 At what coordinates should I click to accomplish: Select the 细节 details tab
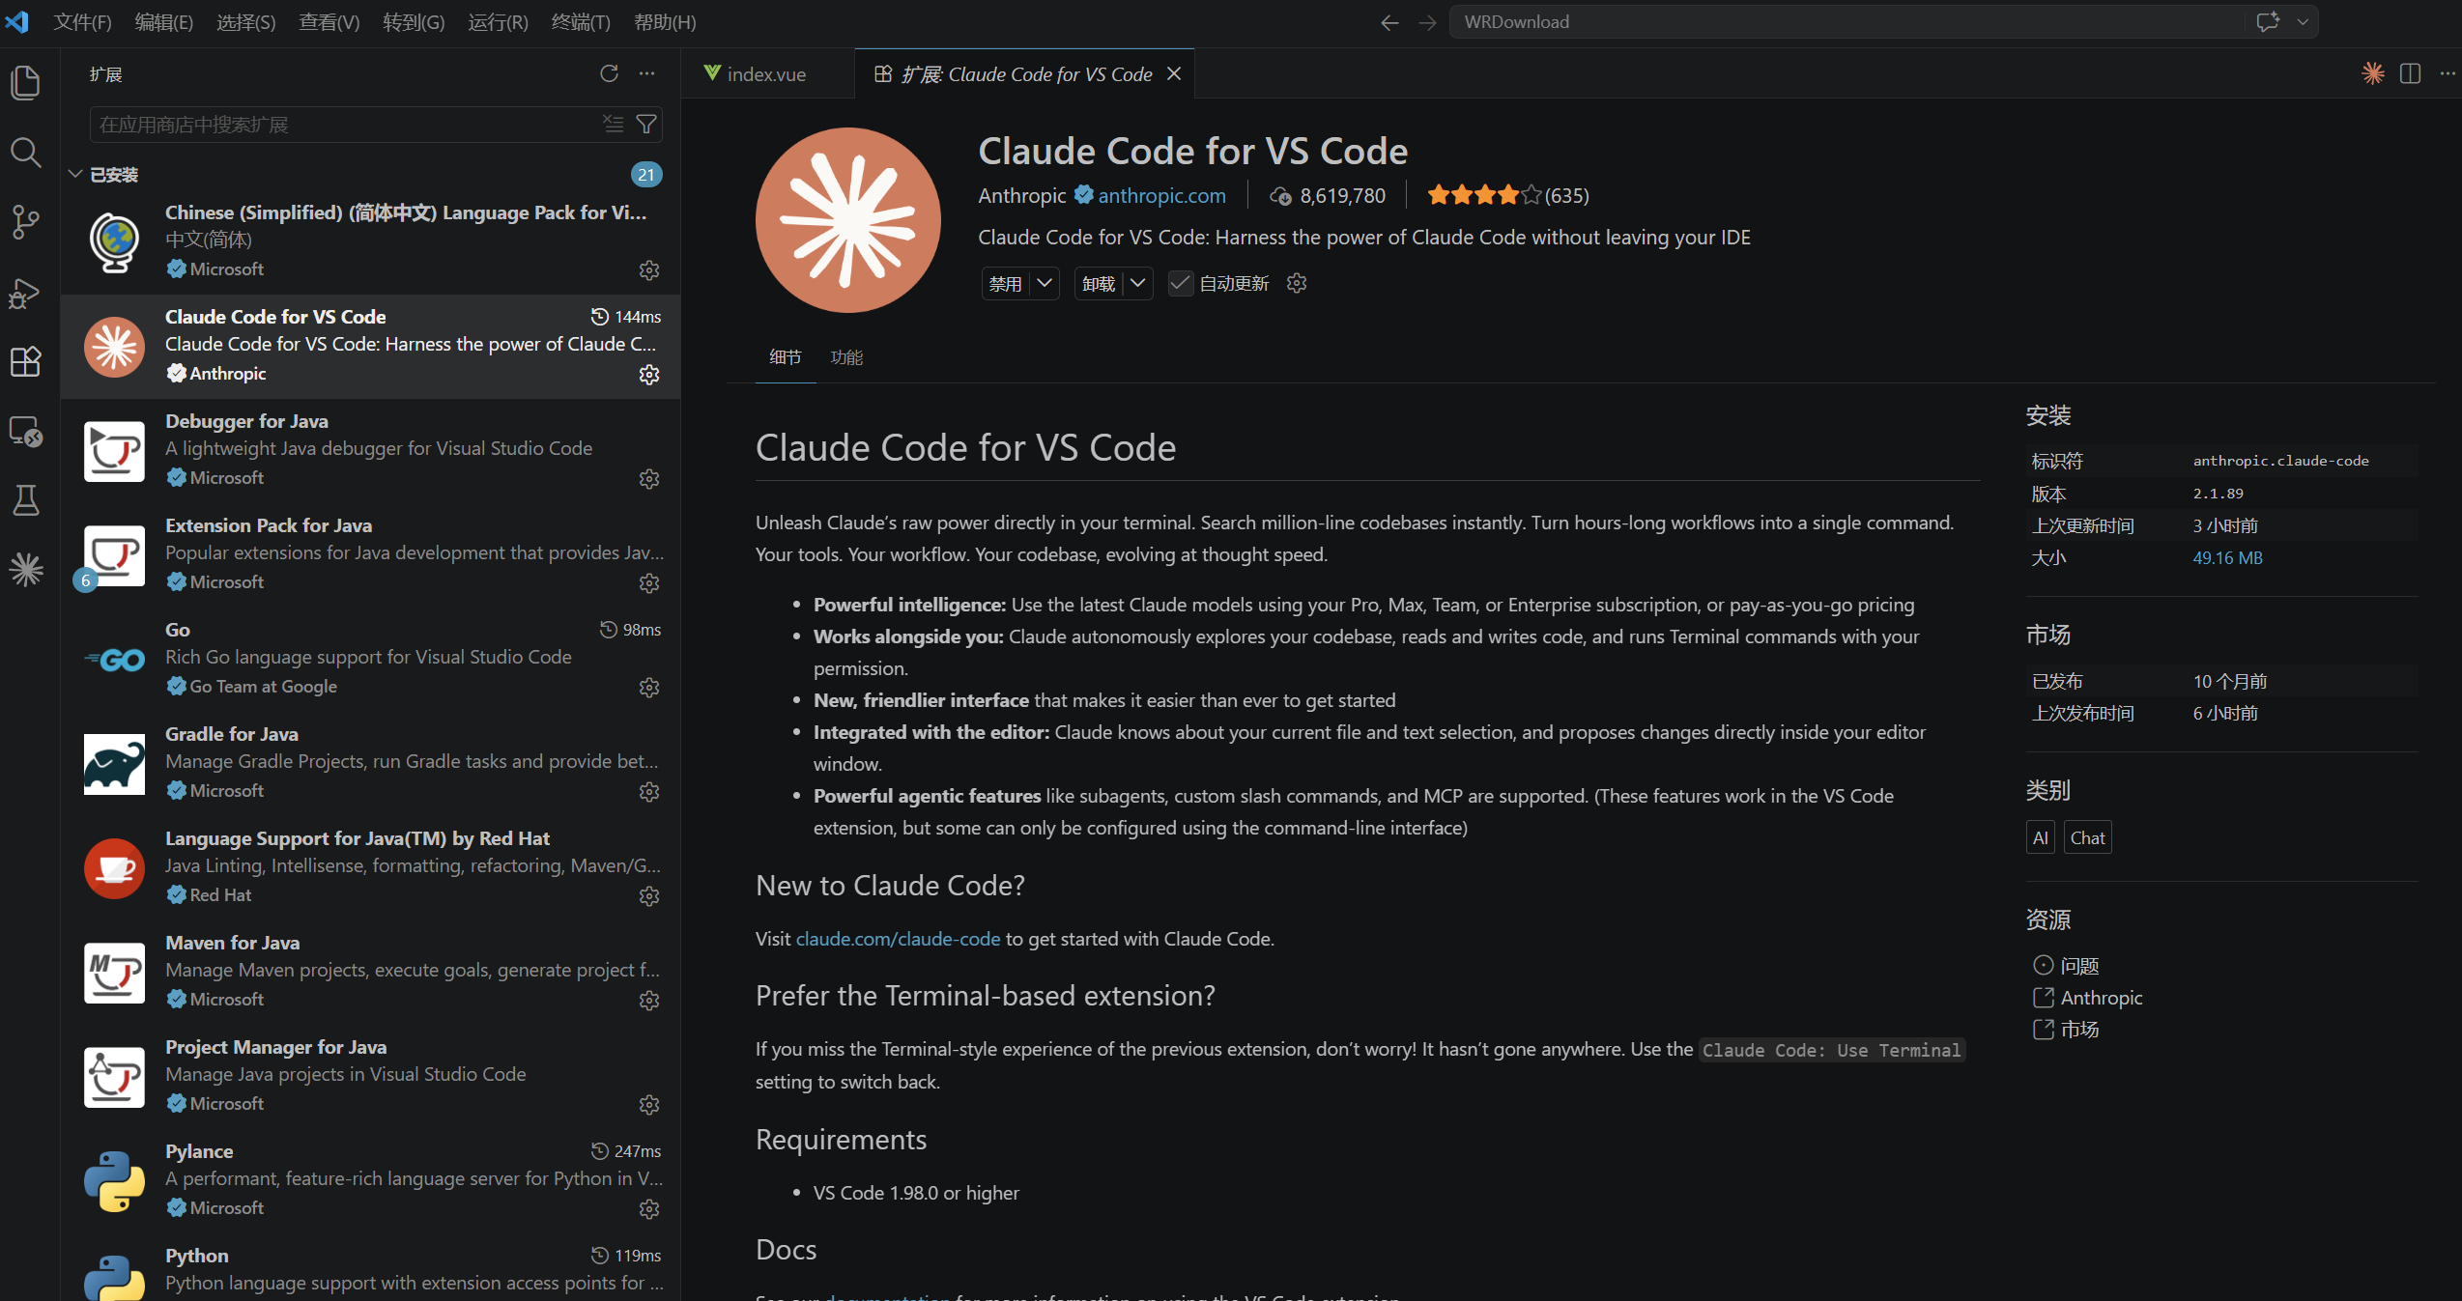[786, 357]
